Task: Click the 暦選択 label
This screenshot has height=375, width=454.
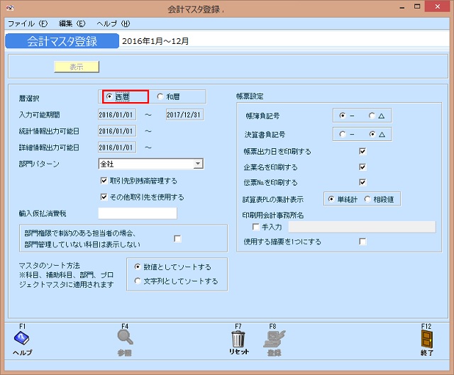Action: (29, 99)
